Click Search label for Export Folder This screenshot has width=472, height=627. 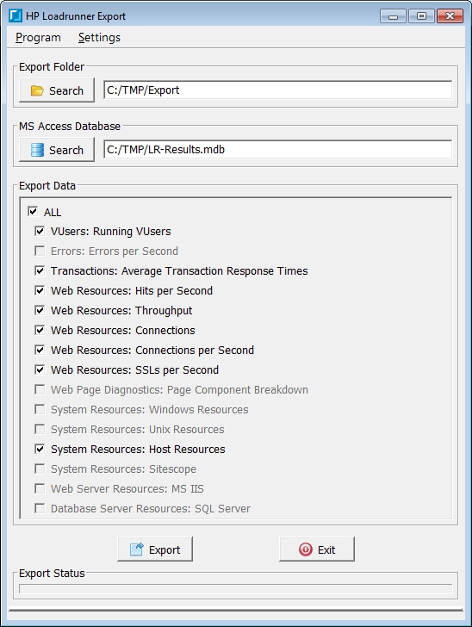tap(66, 90)
